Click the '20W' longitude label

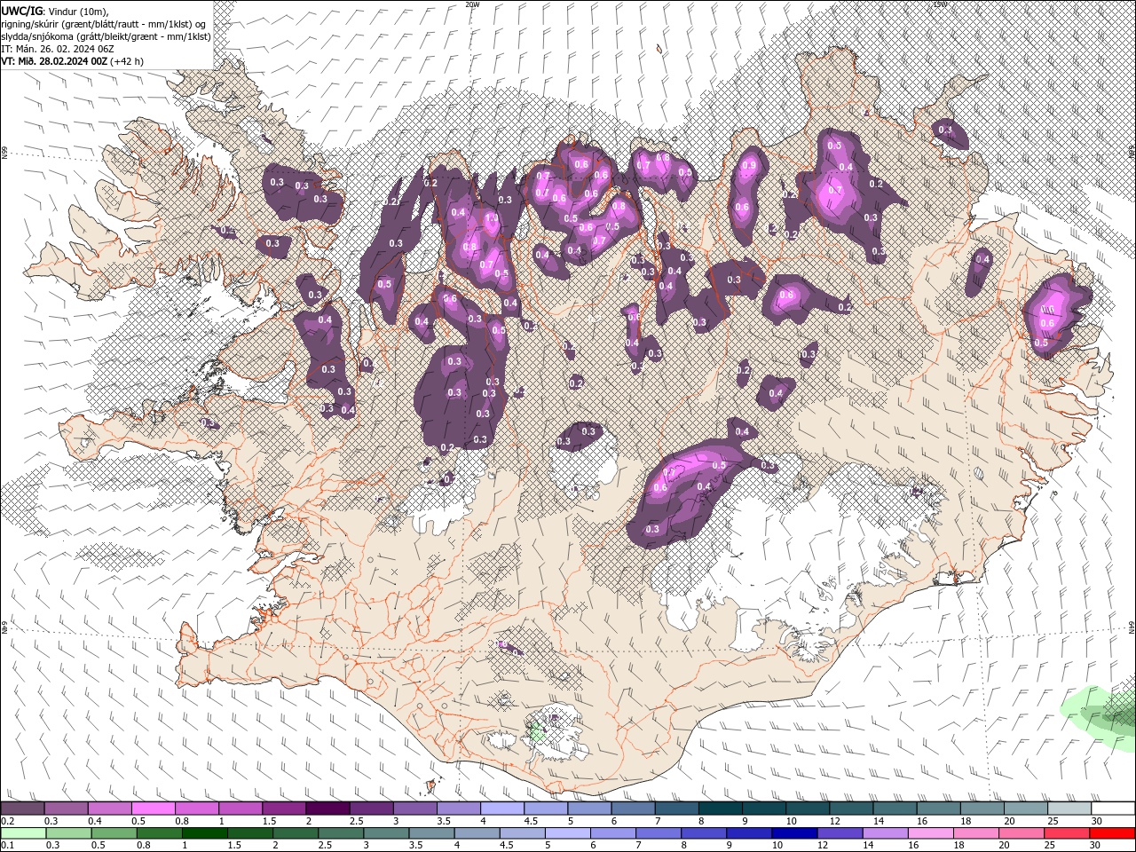click(x=472, y=4)
